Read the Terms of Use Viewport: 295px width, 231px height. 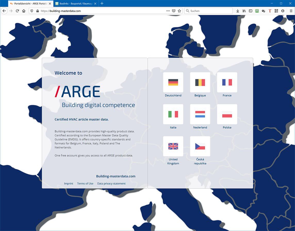coord(85,183)
